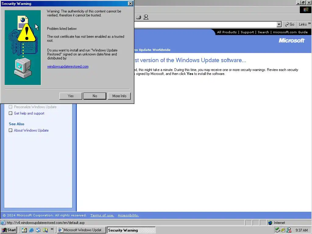Click the Microsoft logo on the page

click(292, 41)
